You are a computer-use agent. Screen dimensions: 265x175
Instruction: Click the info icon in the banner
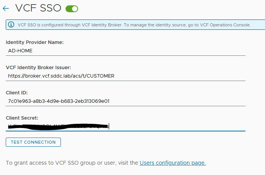click(x=11, y=25)
